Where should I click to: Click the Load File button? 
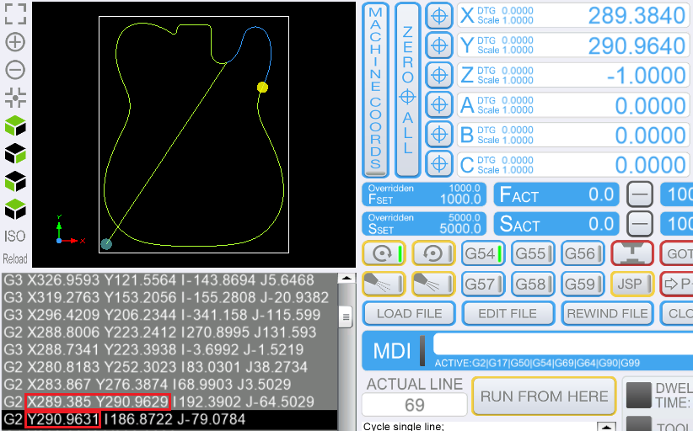410,314
